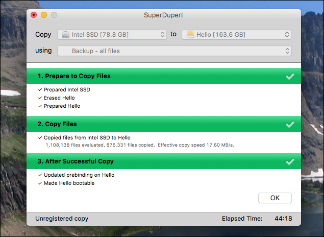Minimize the window with the yellow button
Image resolution: width=324 pixels, height=237 pixels.
(44, 15)
